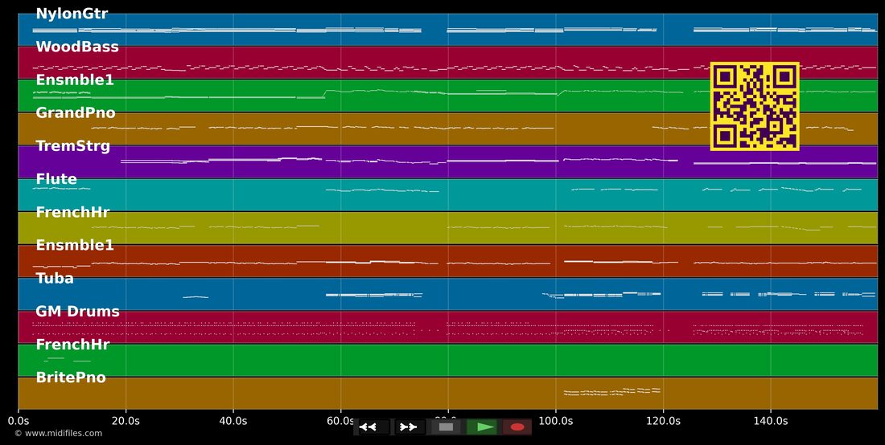Click the 40.0s time axis label
This screenshot has width=885, height=445.
[233, 421]
